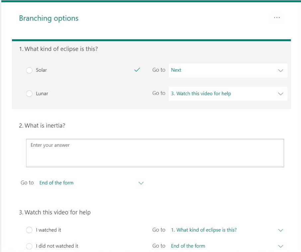Select the Solar radio button
301x252 pixels.
(29, 70)
